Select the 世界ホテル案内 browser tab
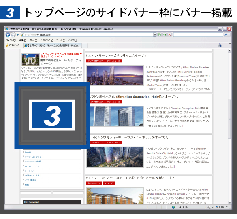 click(53, 45)
